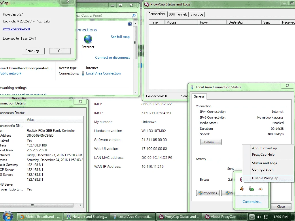Viewport: 295px width, 221px height.
Task: Click the Properties button
Action: tap(208, 193)
